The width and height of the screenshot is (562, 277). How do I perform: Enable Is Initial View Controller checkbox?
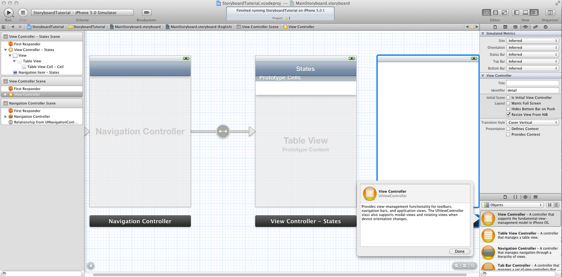coord(508,98)
